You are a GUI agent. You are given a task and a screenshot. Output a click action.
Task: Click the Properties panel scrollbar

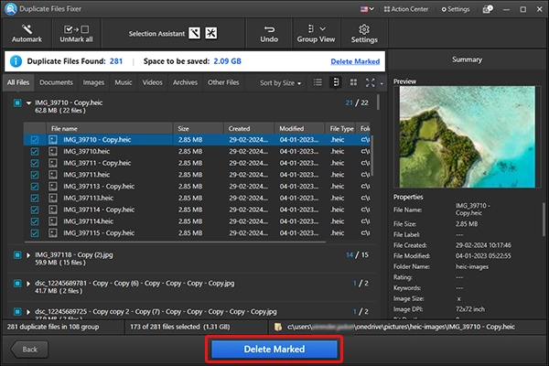544,219
